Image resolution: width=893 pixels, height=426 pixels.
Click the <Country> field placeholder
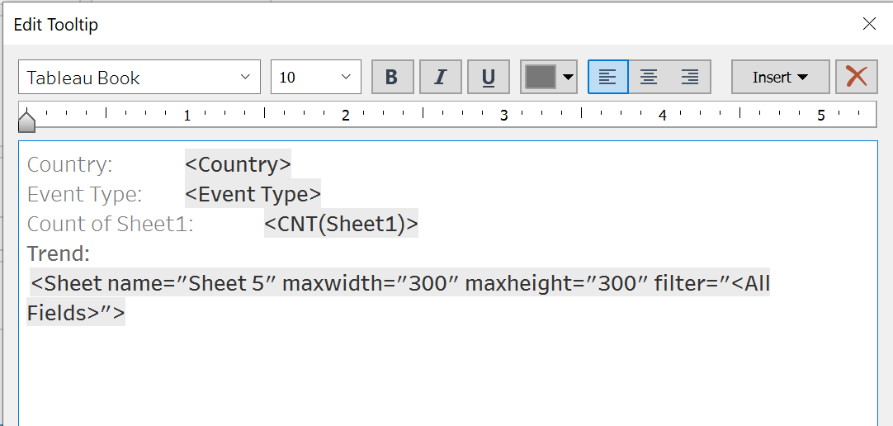click(x=238, y=164)
